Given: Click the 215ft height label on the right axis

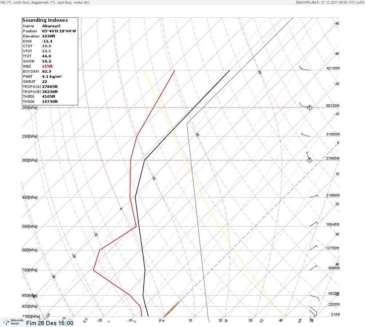Looking at the screenshot, I should 335,314.
